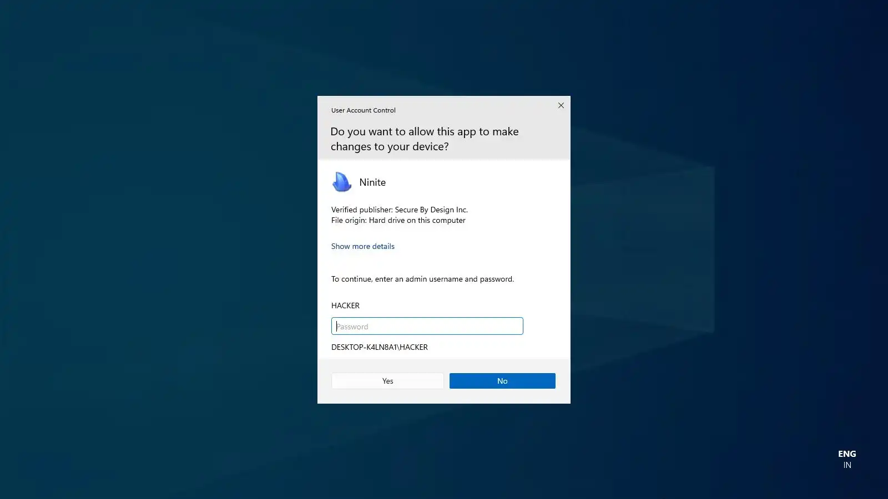
Task: Close the User Account Control dialog
Action: click(561, 105)
